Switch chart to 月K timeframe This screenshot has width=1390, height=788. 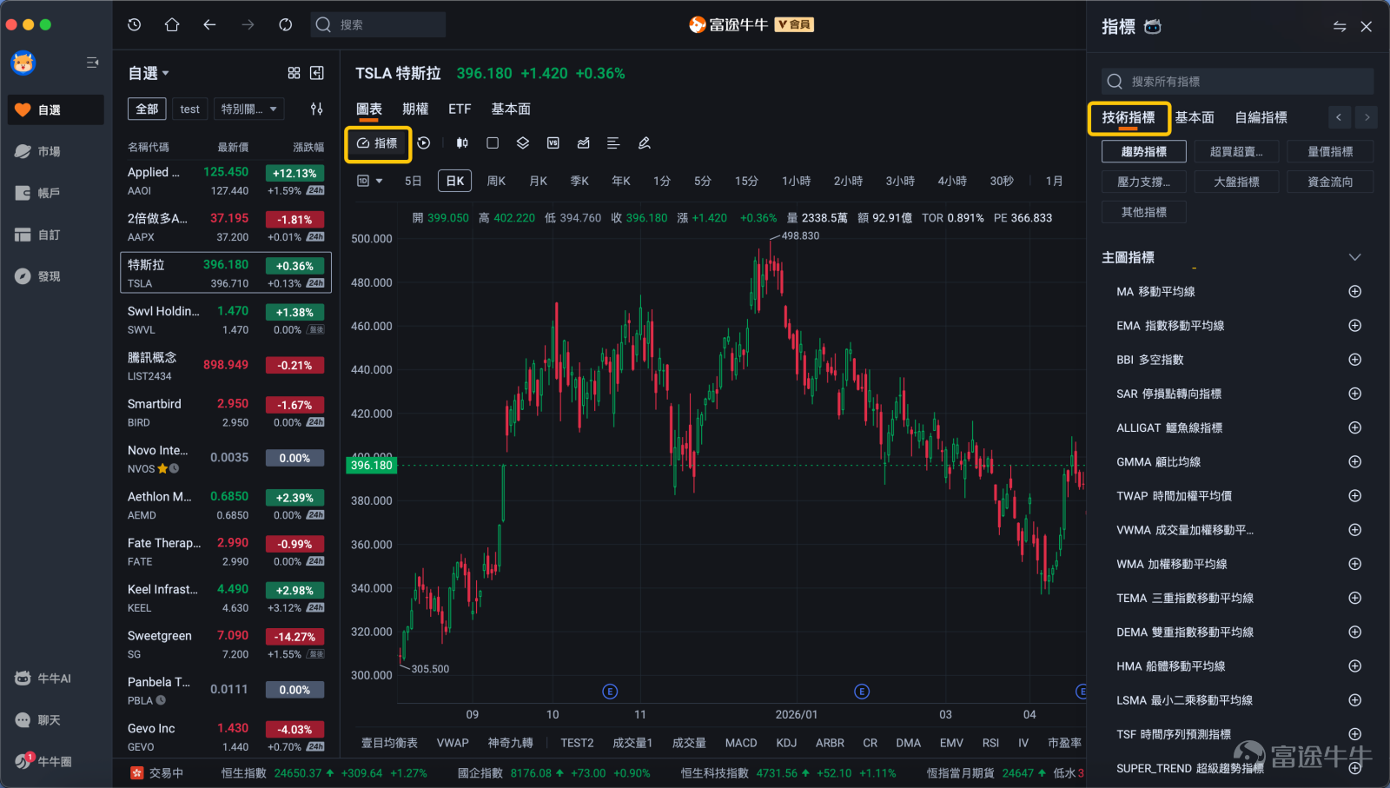click(x=539, y=181)
